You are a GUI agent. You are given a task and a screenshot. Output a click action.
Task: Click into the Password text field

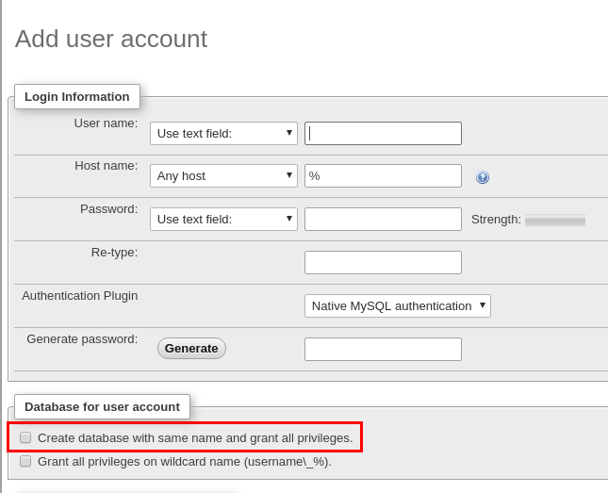pyautogui.click(x=383, y=219)
